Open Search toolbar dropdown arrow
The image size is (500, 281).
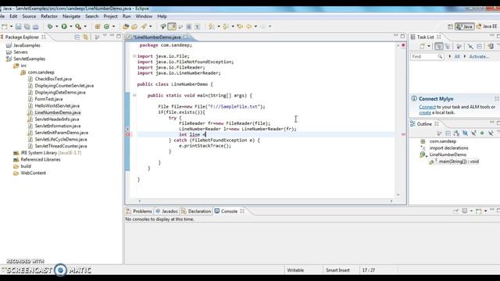pyautogui.click(x=151, y=27)
